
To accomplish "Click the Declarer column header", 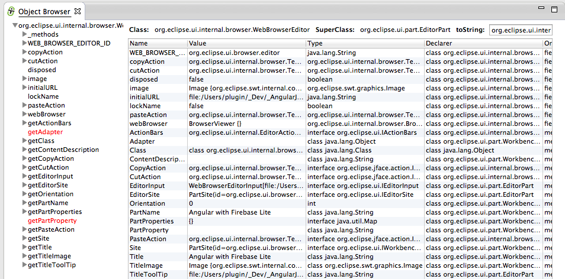I will coord(483,43).
